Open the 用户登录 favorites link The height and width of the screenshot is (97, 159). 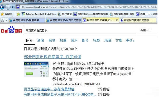tap(65, 14)
